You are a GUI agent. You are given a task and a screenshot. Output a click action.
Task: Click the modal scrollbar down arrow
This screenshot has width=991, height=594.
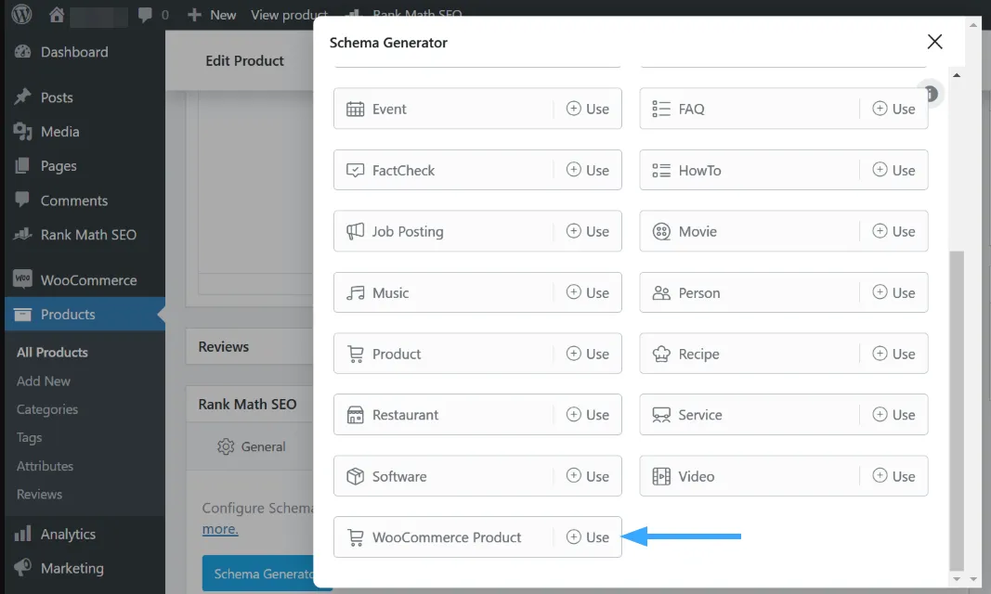pos(957,579)
